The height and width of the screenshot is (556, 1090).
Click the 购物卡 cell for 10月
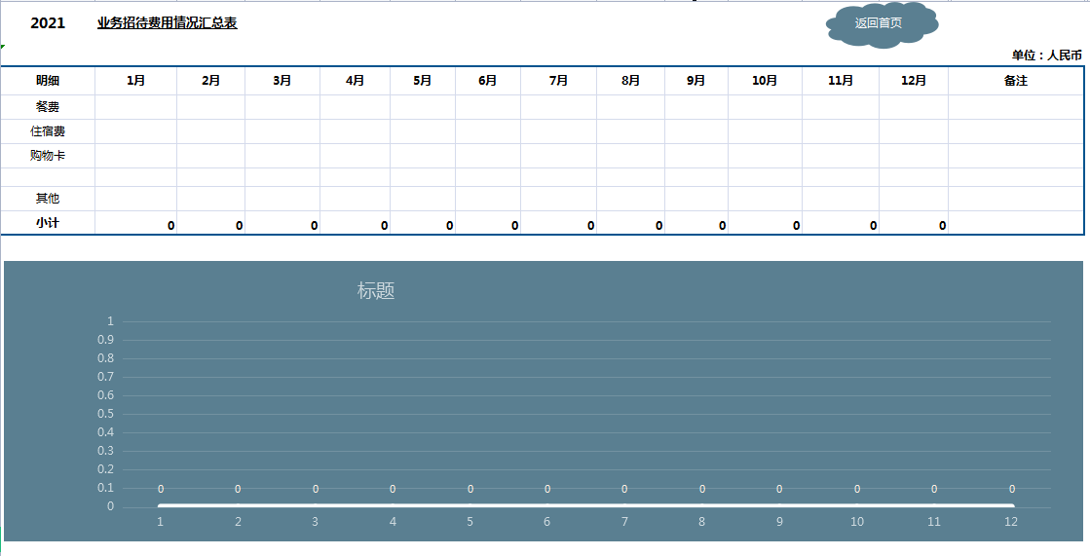[766, 156]
